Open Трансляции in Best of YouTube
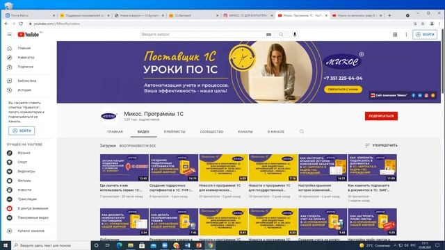The width and height of the screenshot is (445, 250). [x=27, y=199]
